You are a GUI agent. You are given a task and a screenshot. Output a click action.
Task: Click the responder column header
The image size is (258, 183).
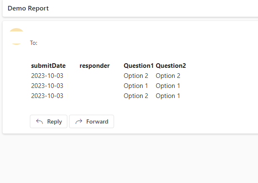click(x=95, y=66)
